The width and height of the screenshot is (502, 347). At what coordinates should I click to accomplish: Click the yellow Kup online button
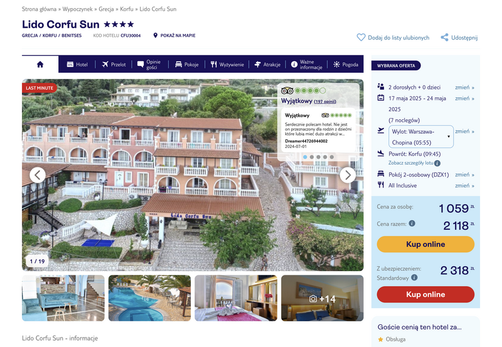click(425, 244)
